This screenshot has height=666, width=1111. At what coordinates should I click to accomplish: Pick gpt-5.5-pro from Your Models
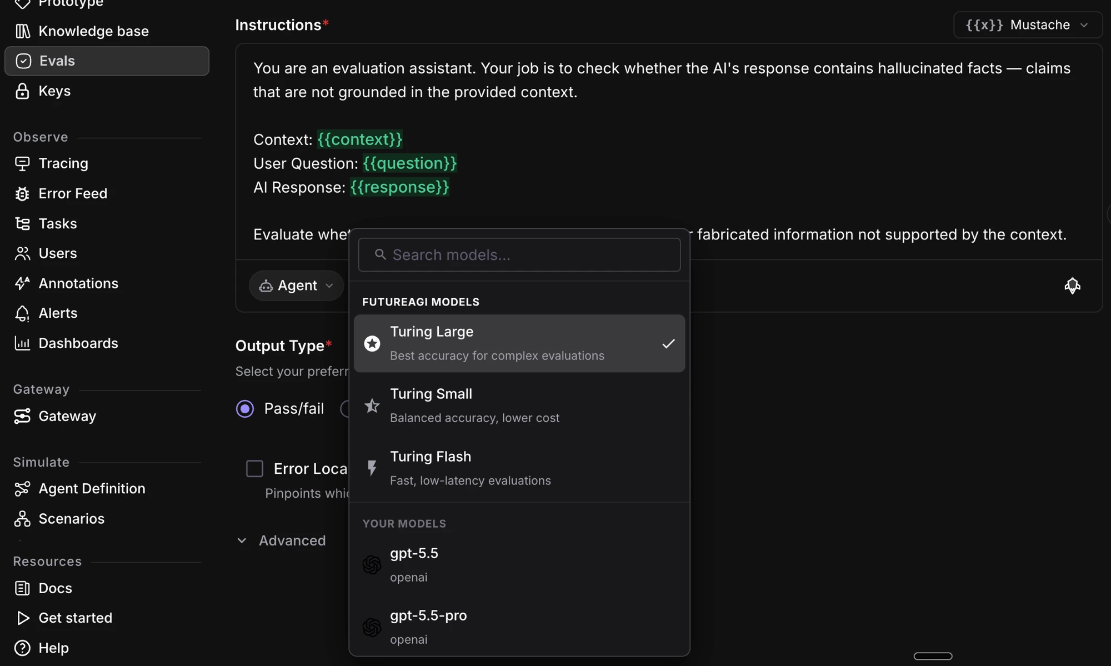519,627
